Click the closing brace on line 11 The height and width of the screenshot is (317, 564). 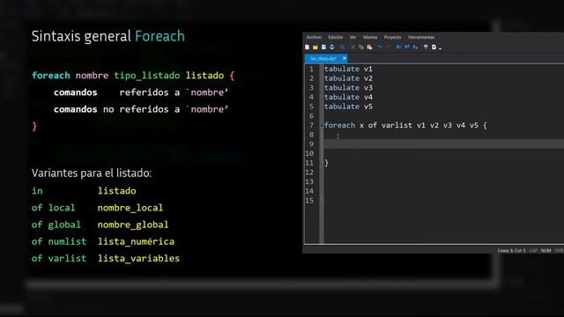[326, 163]
